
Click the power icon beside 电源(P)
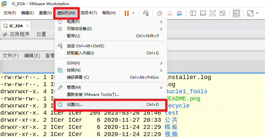click(60, 22)
